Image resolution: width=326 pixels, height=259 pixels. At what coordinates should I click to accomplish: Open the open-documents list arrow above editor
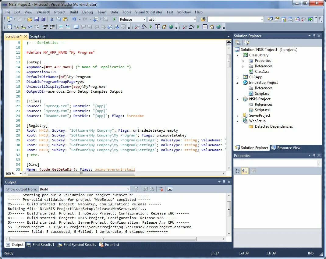229,36
